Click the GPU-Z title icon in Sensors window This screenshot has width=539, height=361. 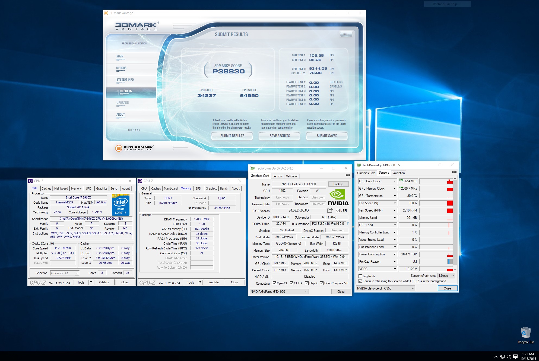tap(359, 165)
